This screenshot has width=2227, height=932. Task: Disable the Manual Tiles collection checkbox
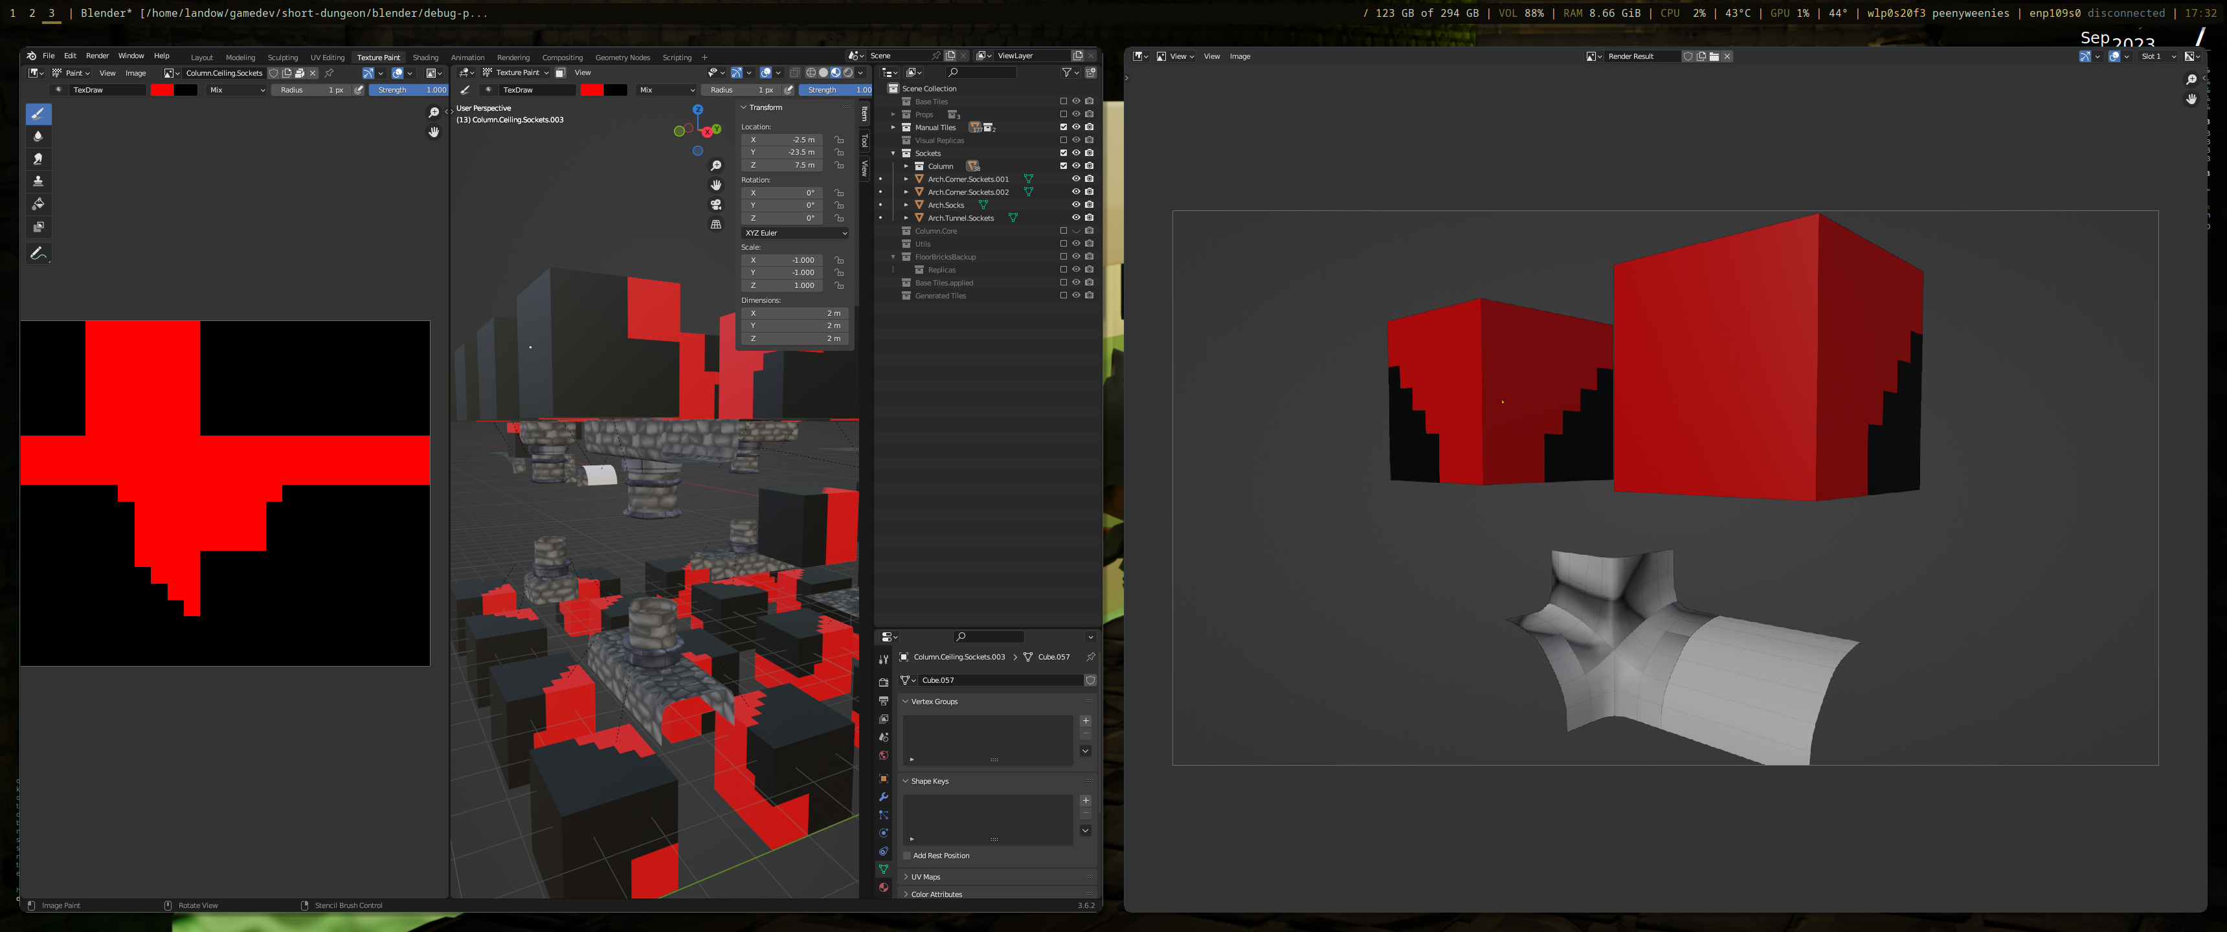click(1064, 127)
